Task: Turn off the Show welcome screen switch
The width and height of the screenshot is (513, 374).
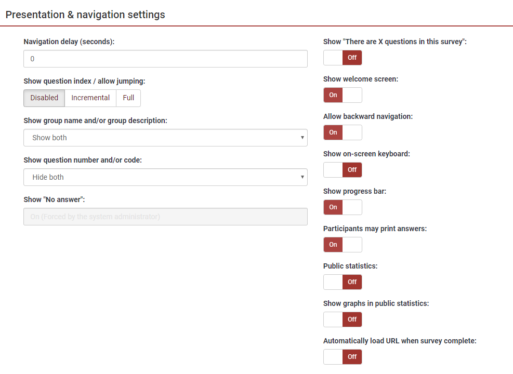Action: coord(343,95)
